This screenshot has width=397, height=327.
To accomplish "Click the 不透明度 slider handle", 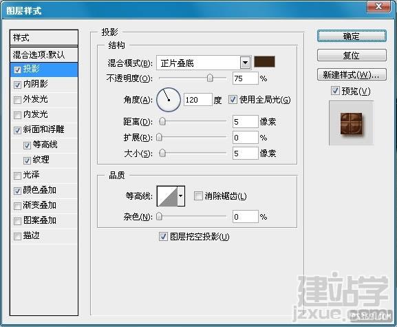I will pos(210,78).
